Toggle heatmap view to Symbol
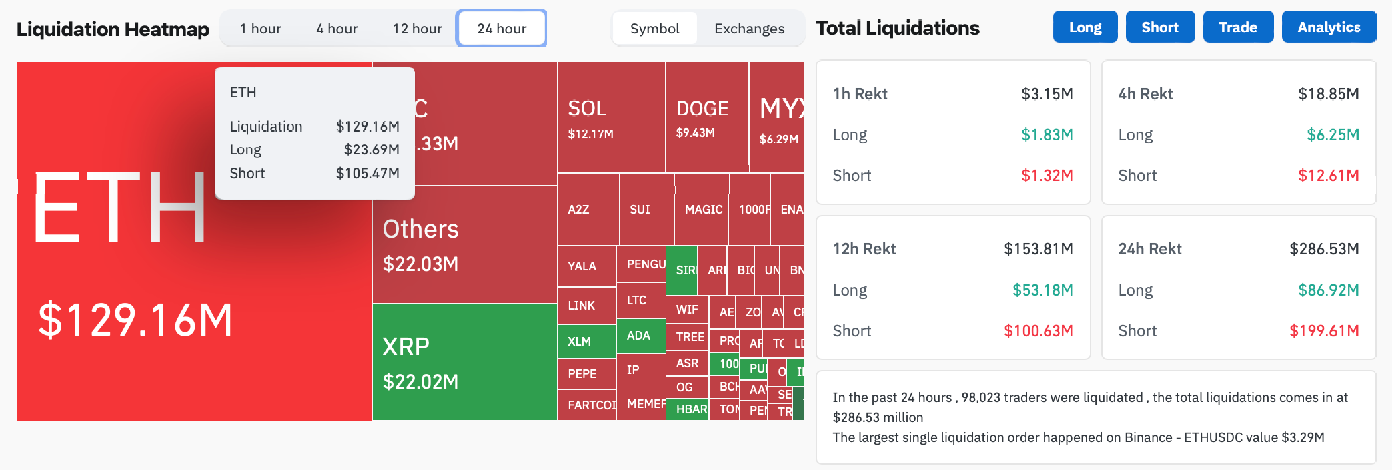Screen dimensions: 1392x470 (x=654, y=29)
